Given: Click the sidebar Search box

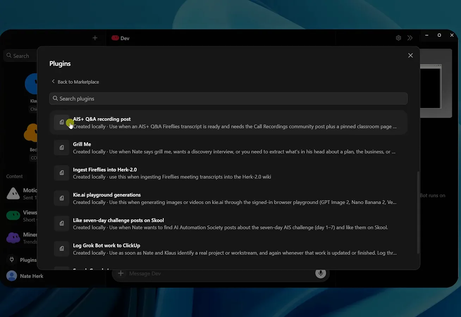Looking at the screenshot, I should click(x=20, y=56).
